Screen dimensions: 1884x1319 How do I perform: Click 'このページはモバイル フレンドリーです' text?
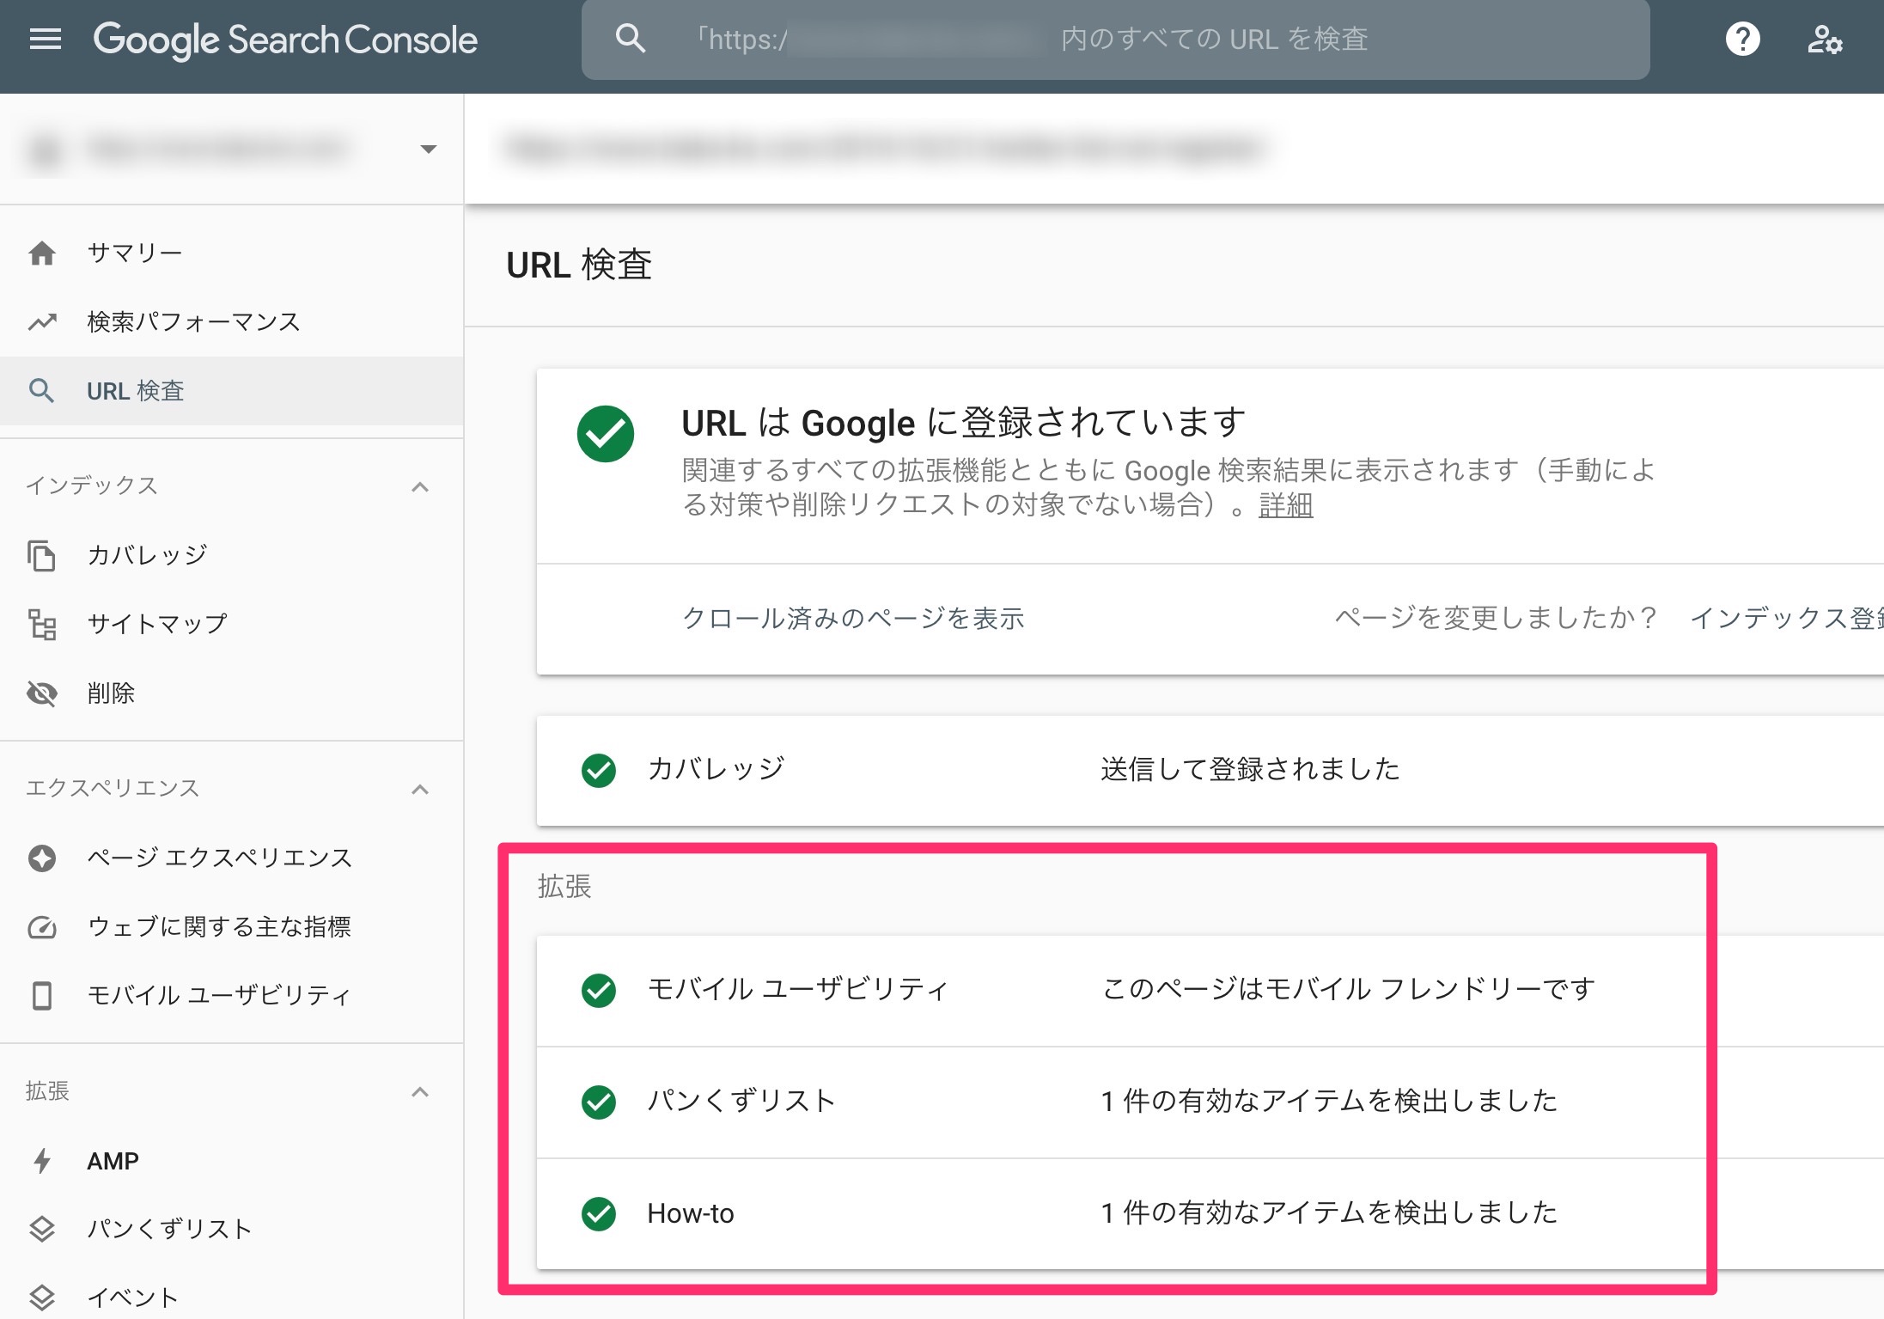(1349, 990)
